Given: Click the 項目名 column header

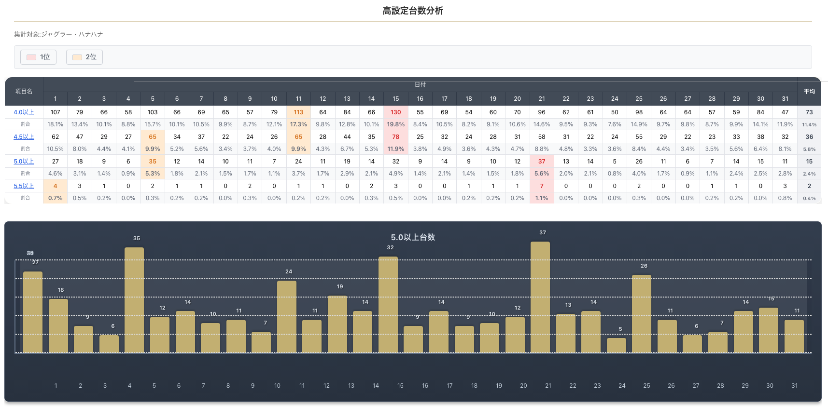Looking at the screenshot, I should pos(24,92).
